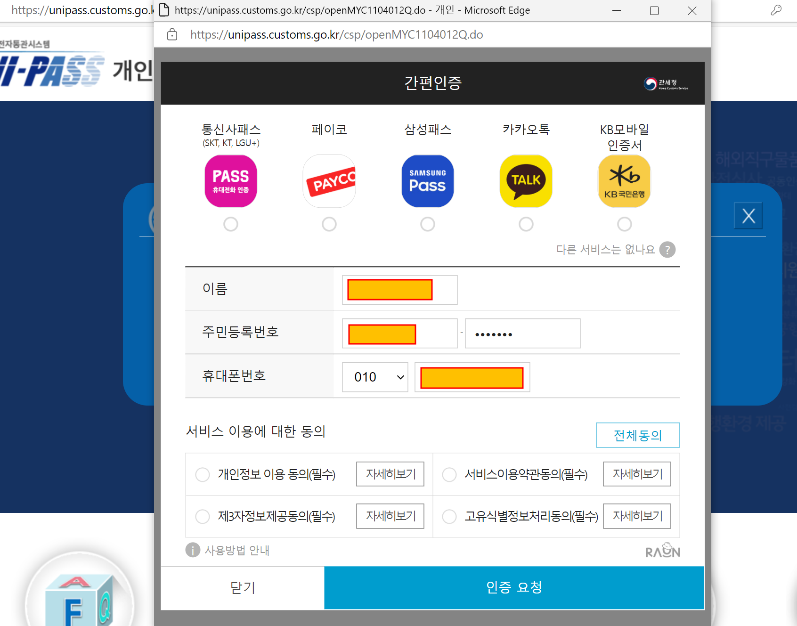Close the blue panel with the X in the background page

(748, 216)
